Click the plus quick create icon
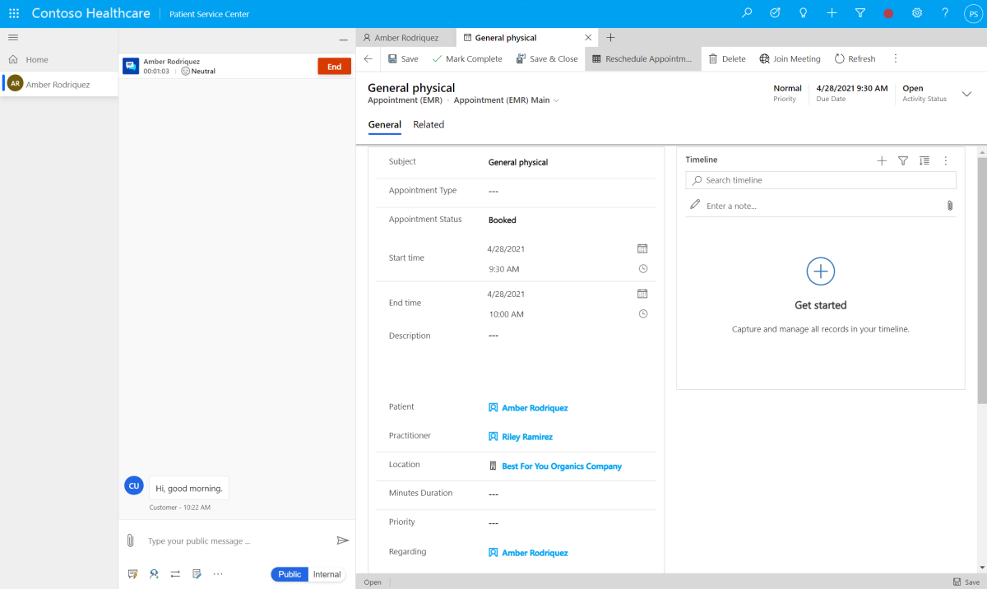 click(x=832, y=13)
